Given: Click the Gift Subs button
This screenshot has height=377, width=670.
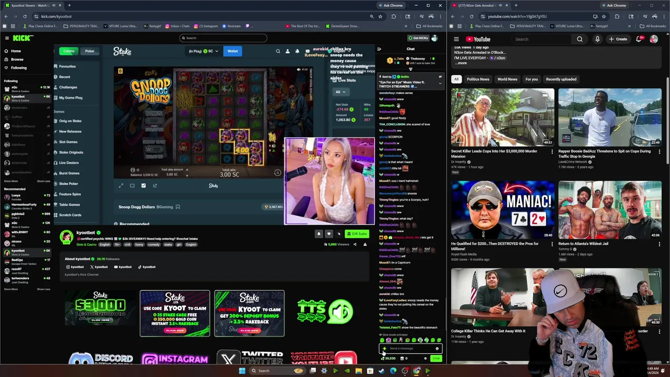Looking at the screenshot, I should pyautogui.click(x=357, y=234).
